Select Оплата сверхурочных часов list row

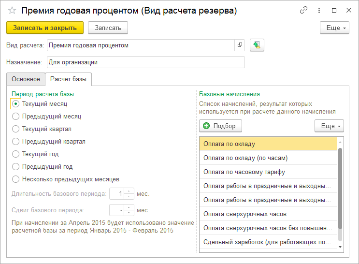(x=268, y=214)
